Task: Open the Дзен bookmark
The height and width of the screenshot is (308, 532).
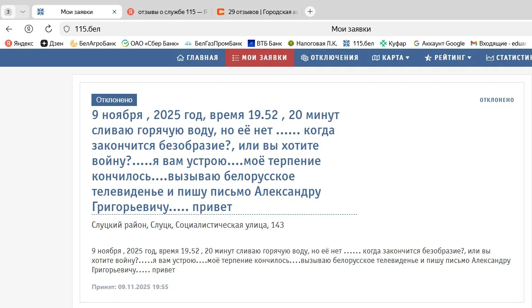Action: tap(52, 43)
